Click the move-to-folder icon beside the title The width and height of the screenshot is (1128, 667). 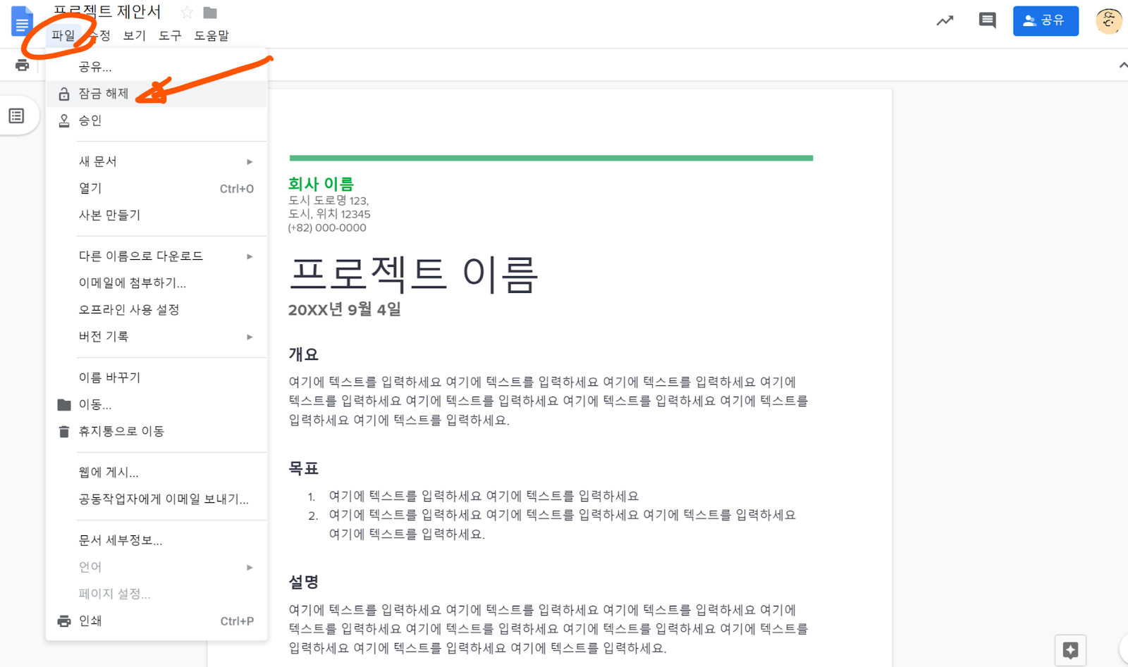pyautogui.click(x=210, y=13)
